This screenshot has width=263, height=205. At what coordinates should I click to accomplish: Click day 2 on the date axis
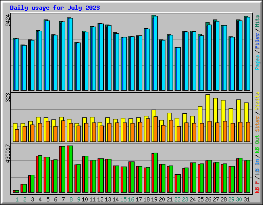click(25, 199)
